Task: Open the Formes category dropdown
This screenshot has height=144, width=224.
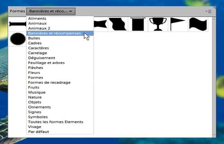Action: click(51, 11)
